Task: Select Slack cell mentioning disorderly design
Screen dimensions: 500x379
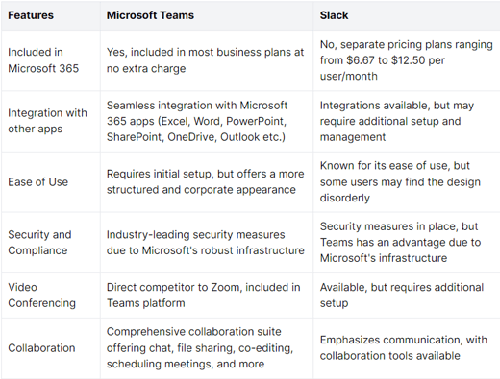Action: click(400, 181)
